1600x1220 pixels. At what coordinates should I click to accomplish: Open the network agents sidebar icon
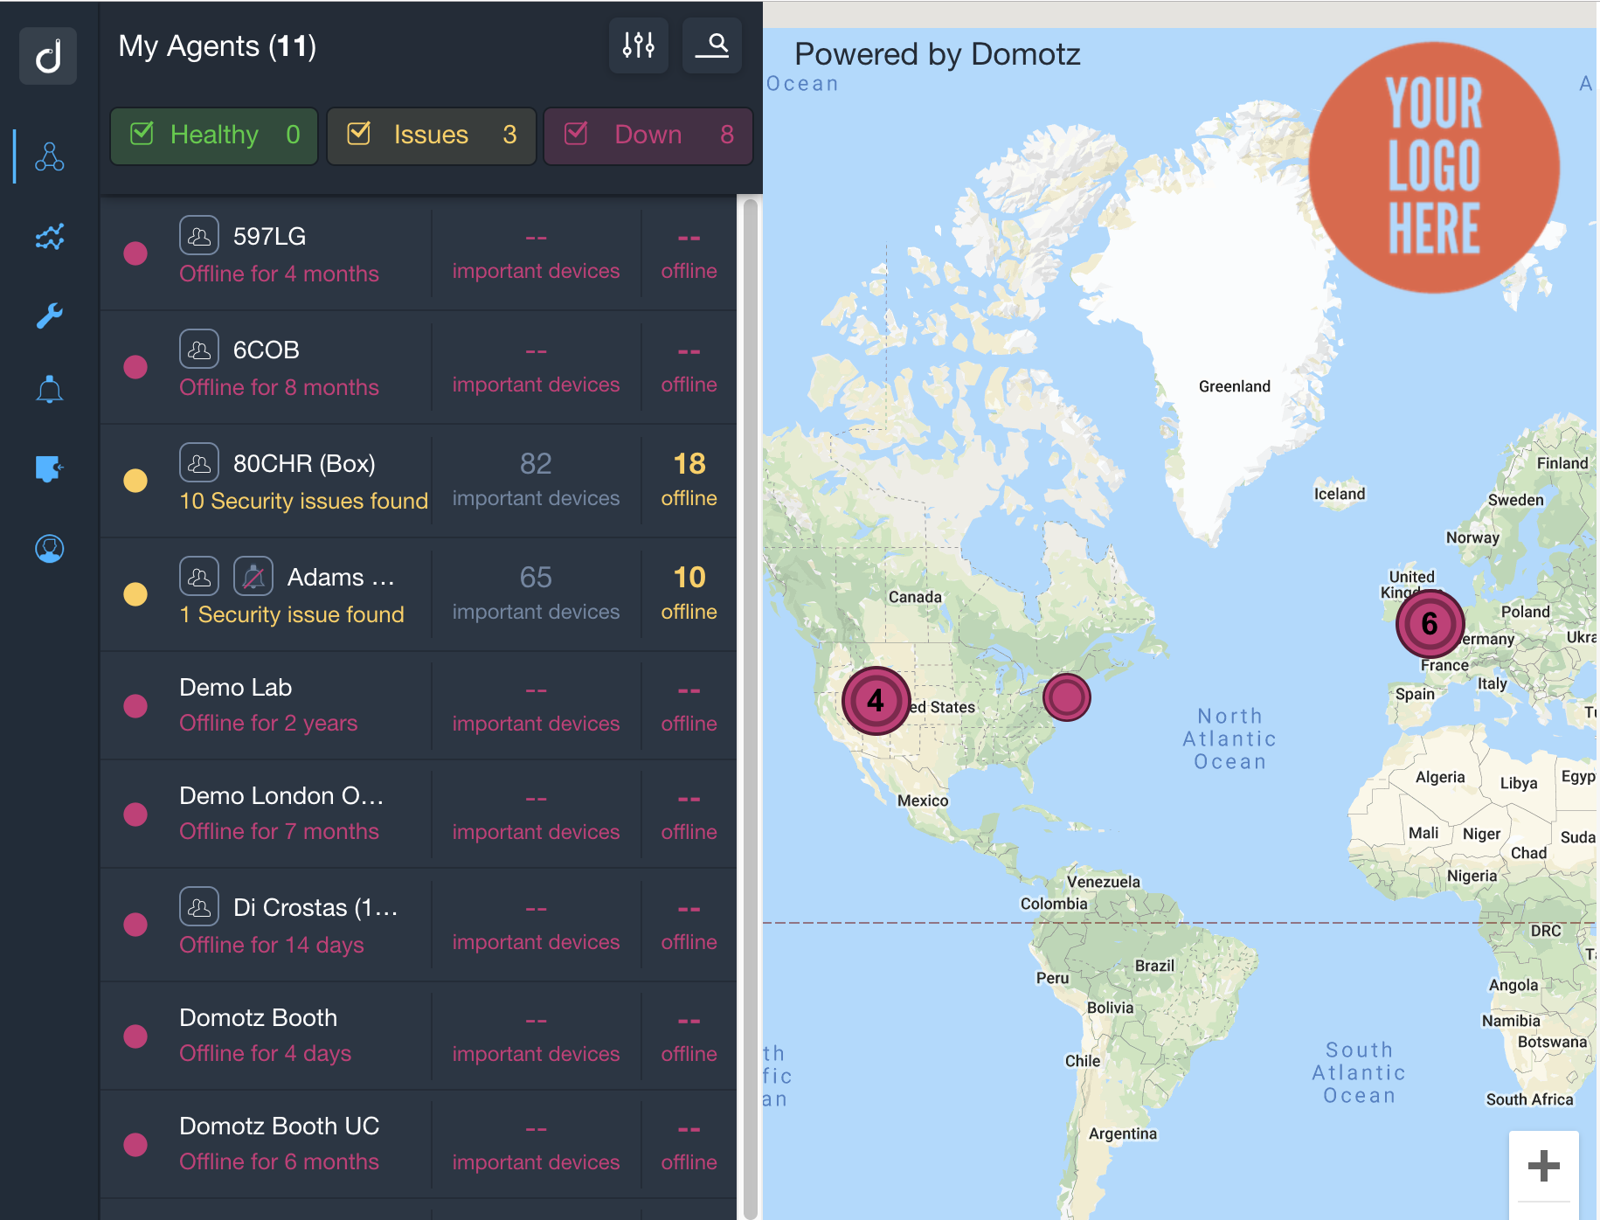pos(49,156)
